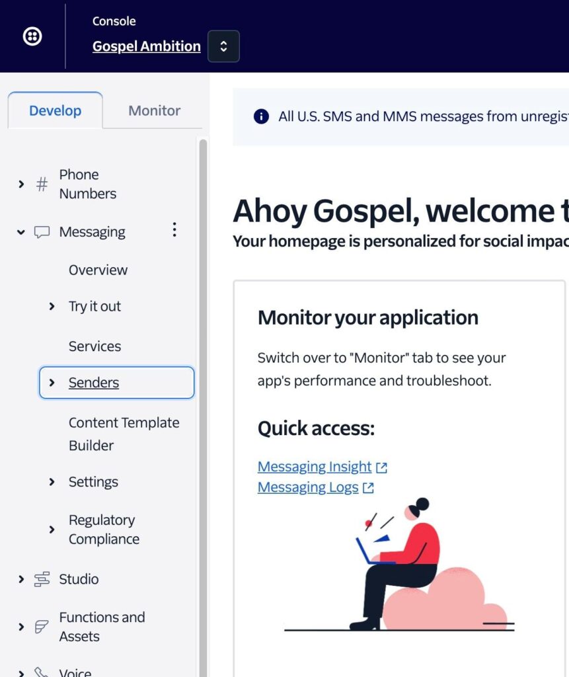Open the account switcher dropdown button
The image size is (569, 677).
(223, 46)
